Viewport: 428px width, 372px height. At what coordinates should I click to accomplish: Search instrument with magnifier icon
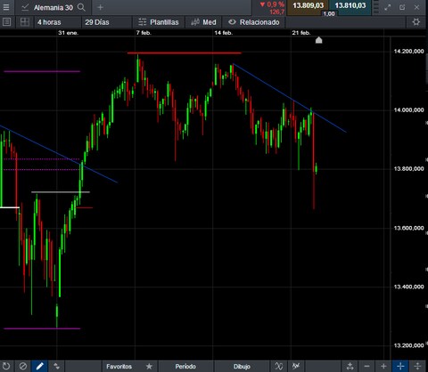[81, 7]
